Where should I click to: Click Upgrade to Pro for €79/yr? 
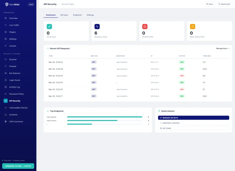18,166
